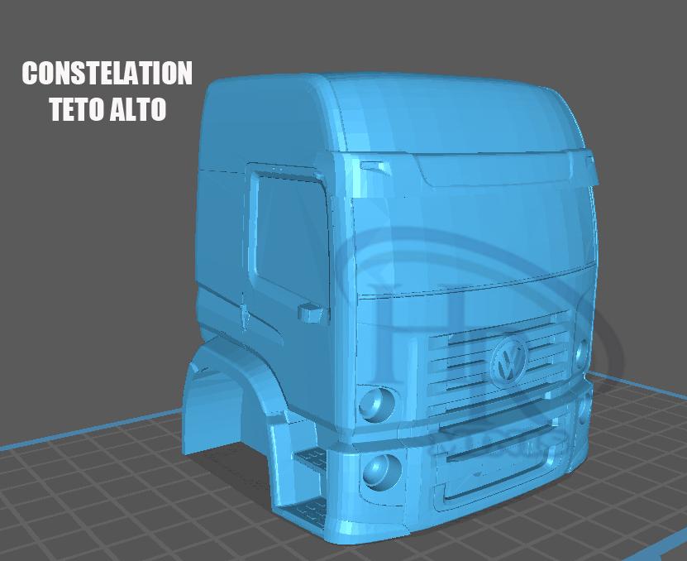Select the high roof of the truck cab
Viewport: 687px width, 561px height.
(390, 118)
